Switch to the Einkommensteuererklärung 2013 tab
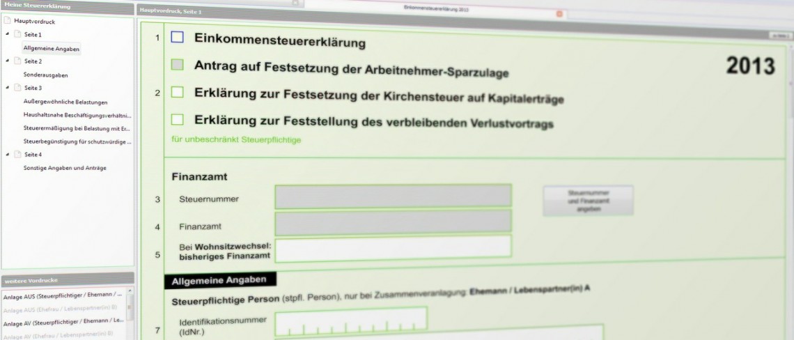The height and width of the screenshot is (340, 794). tap(436, 9)
